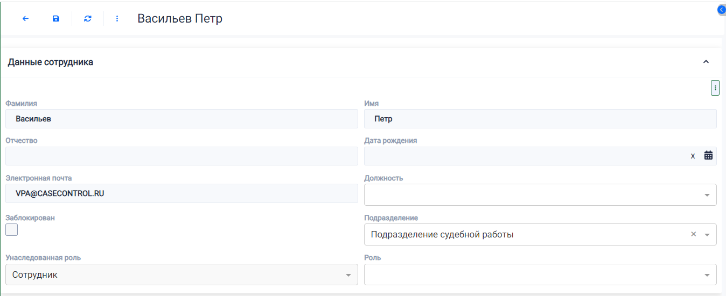The image size is (726, 296).
Task: Toggle the Заблокирован checkbox
Action: pyautogui.click(x=11, y=229)
